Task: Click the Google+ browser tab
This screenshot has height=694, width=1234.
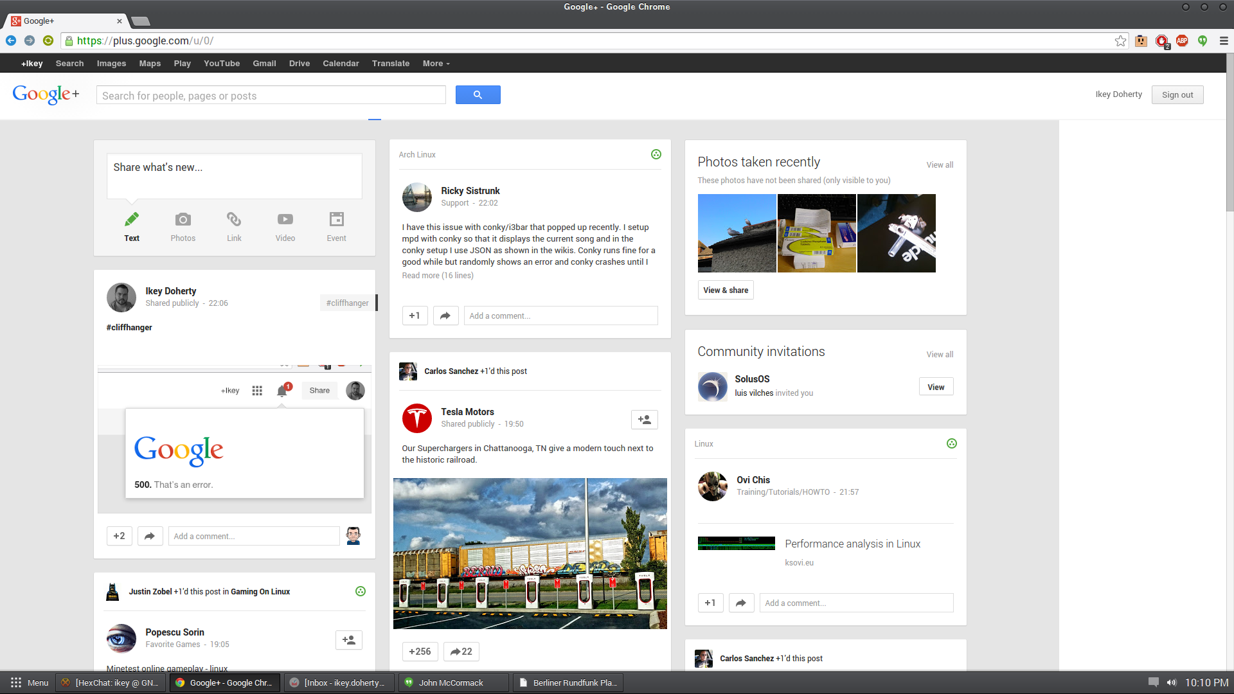Action: [67, 21]
